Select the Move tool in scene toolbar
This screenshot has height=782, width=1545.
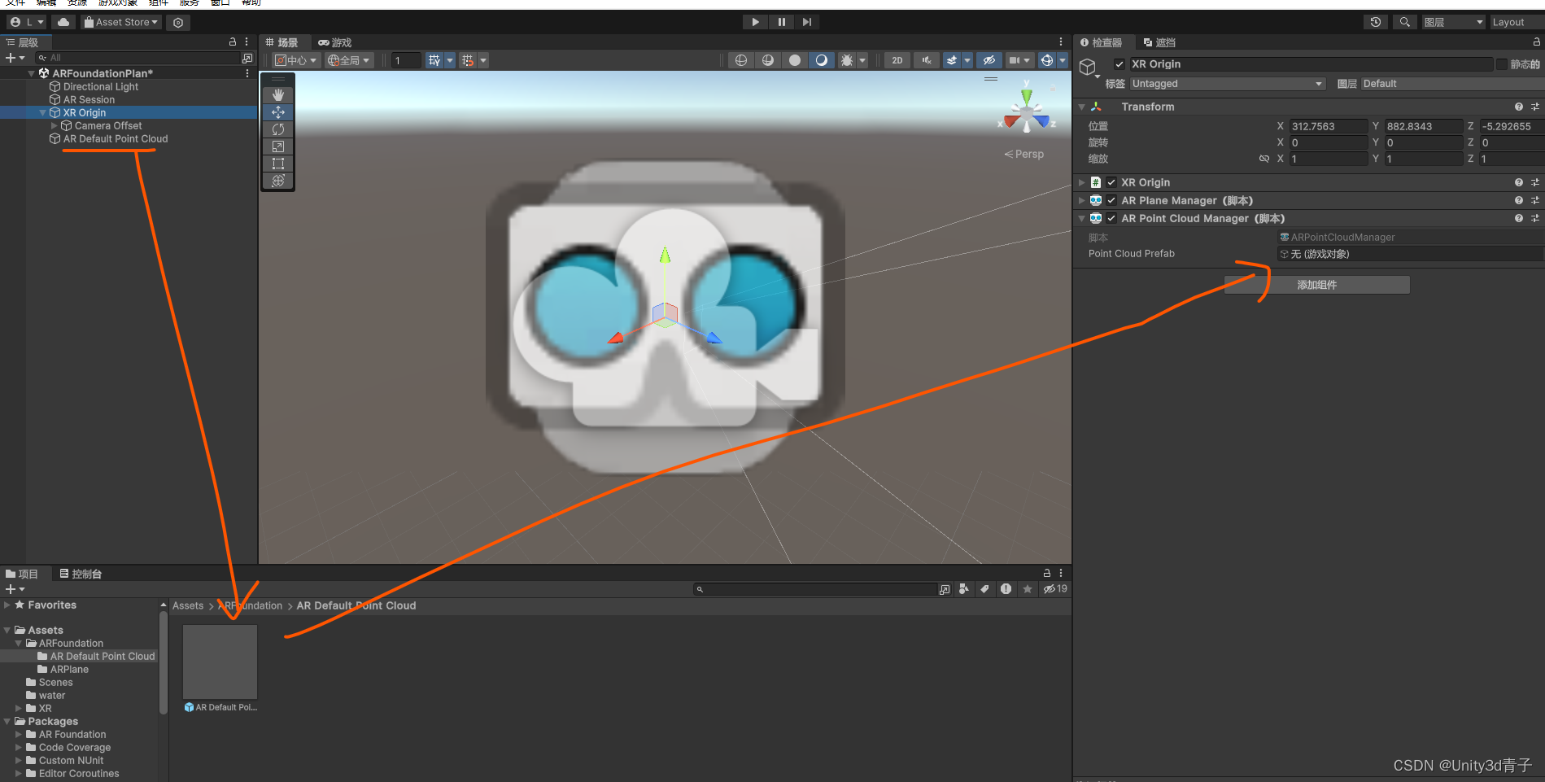click(278, 112)
